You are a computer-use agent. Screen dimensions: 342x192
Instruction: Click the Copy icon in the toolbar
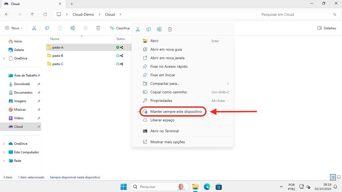[47, 28]
